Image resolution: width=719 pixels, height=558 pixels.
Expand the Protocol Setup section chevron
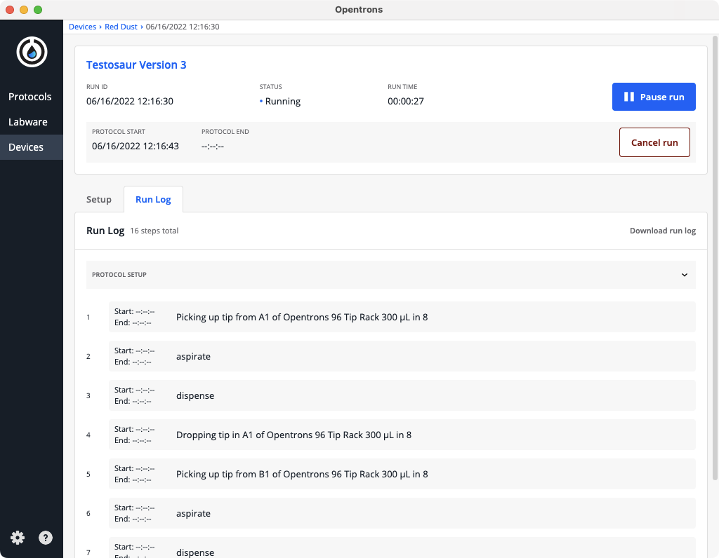tap(684, 275)
